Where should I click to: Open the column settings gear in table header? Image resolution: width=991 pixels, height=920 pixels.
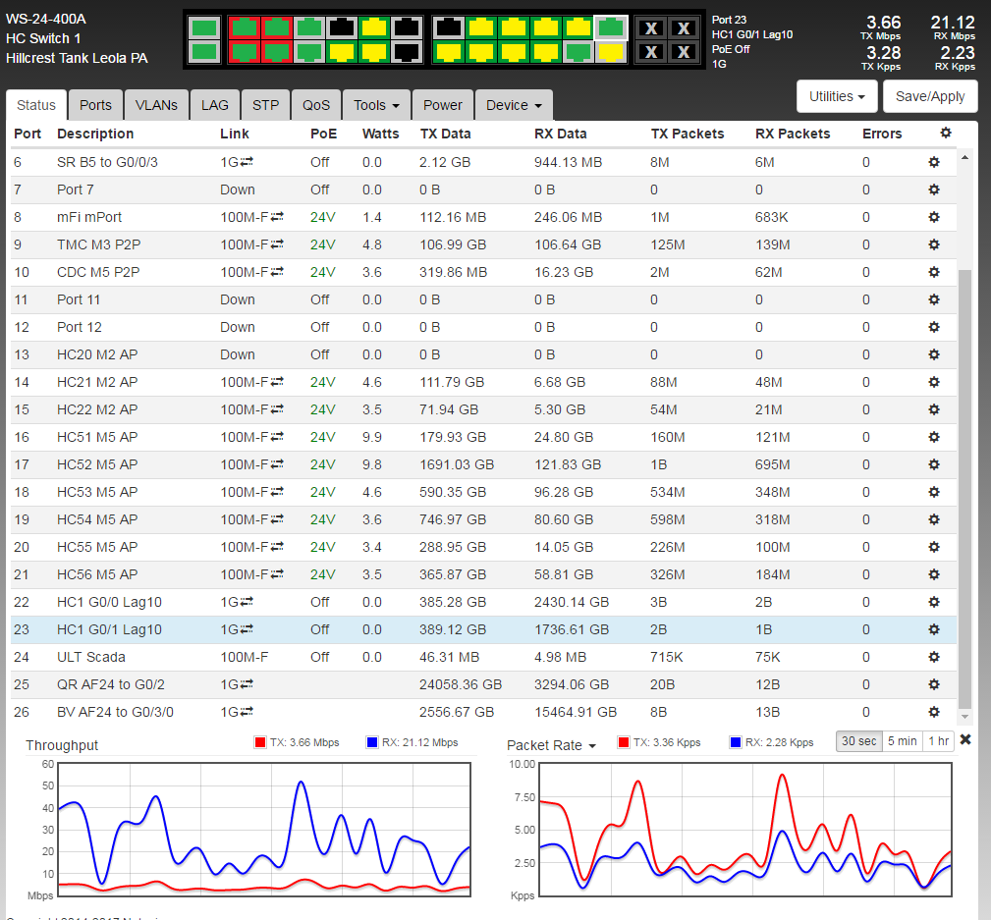945,134
